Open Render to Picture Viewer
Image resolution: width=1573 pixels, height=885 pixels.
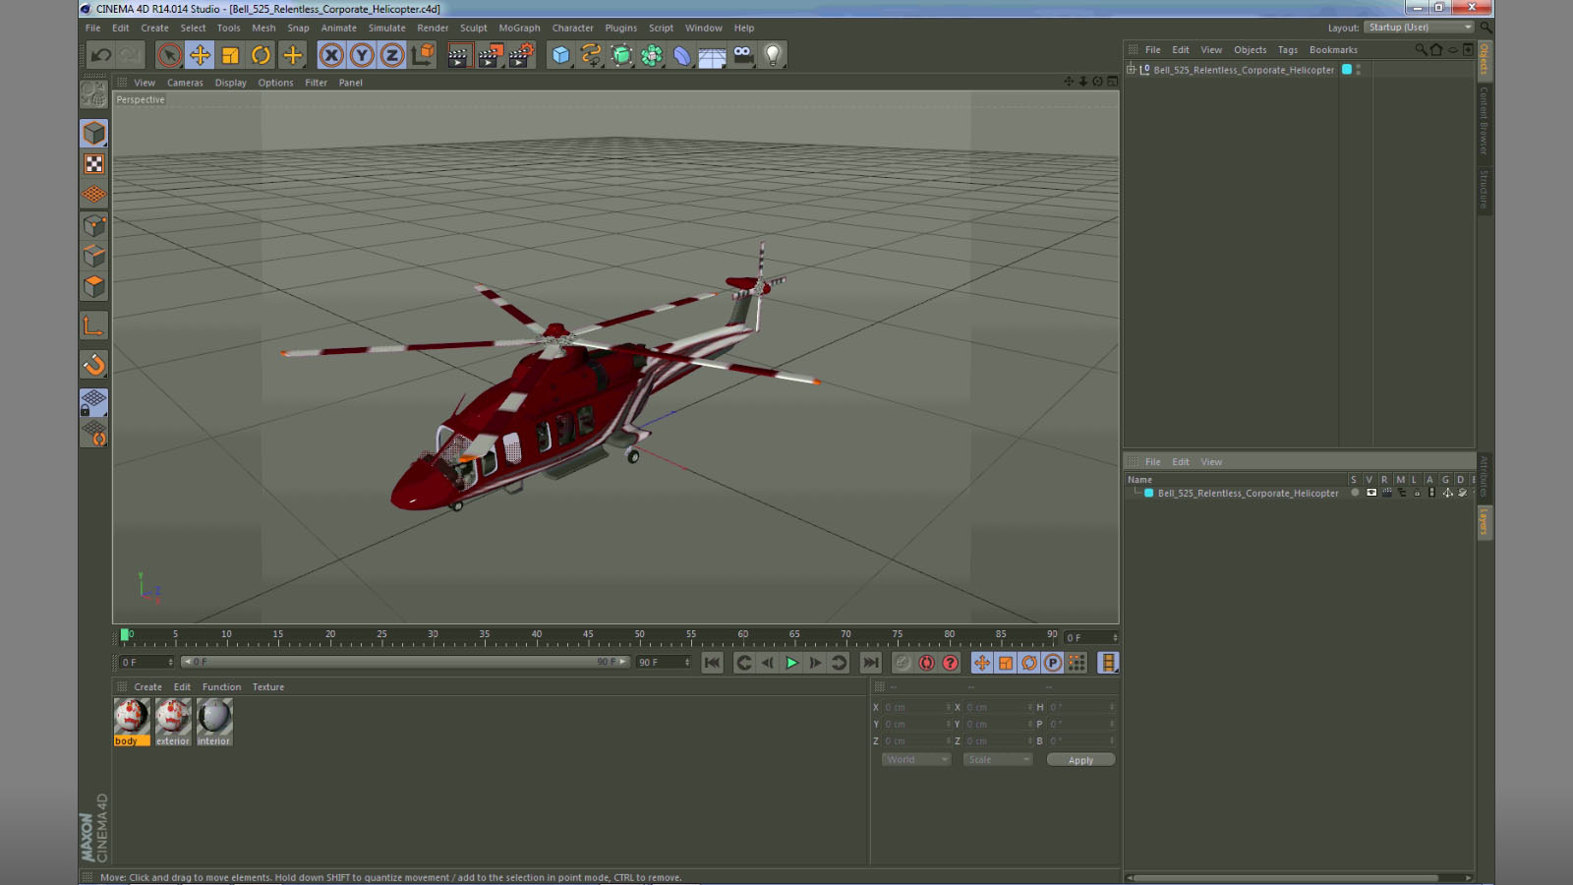tap(490, 55)
